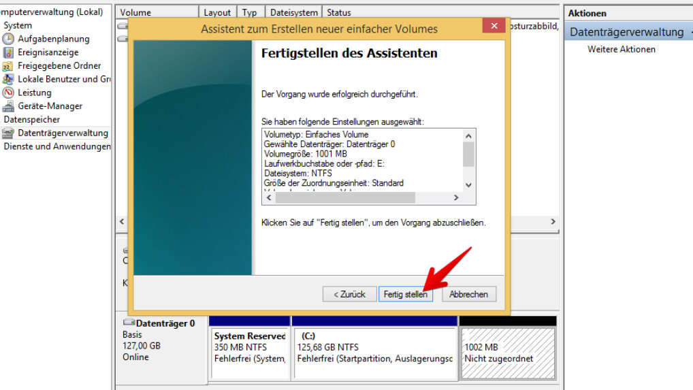This screenshot has height=390, width=693.
Task: Cancel the wizard with Abbrechen
Action: (x=469, y=294)
